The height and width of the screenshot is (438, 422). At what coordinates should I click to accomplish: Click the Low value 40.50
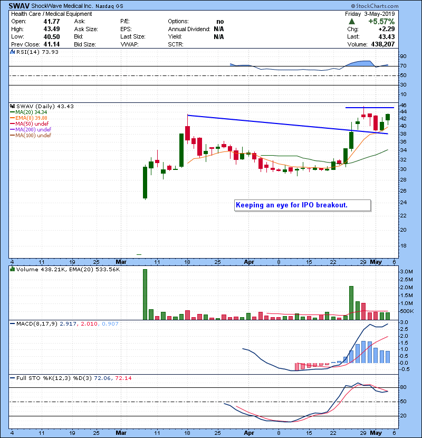coord(51,36)
